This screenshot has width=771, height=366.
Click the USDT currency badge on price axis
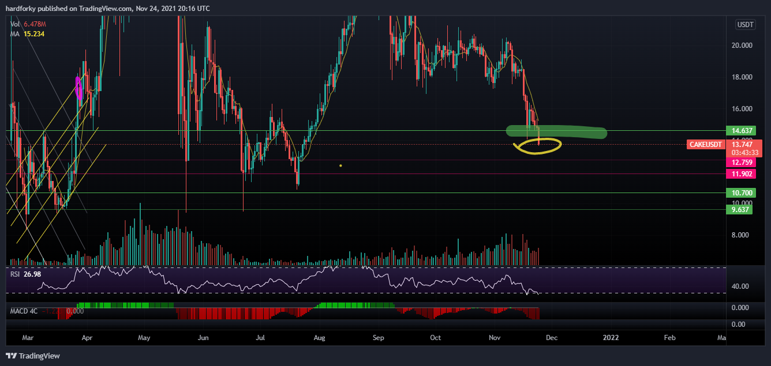745,24
